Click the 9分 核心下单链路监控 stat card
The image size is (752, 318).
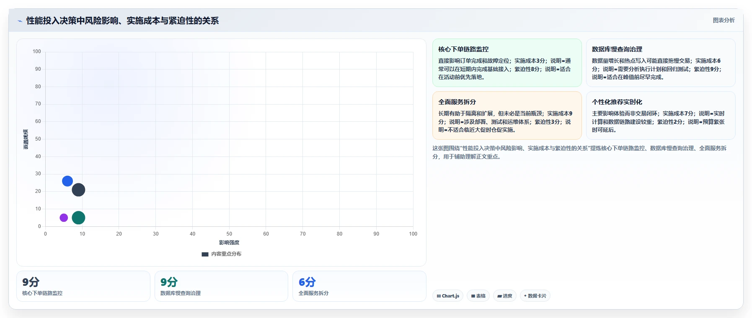(x=83, y=286)
